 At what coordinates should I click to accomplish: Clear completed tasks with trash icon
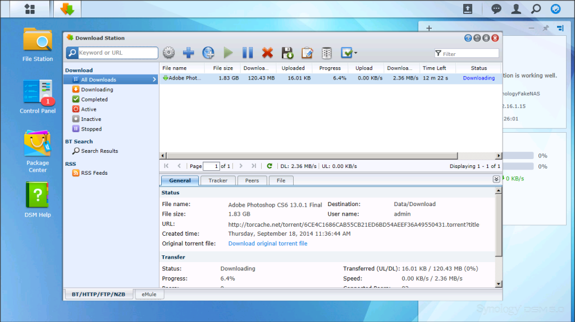tap(327, 53)
